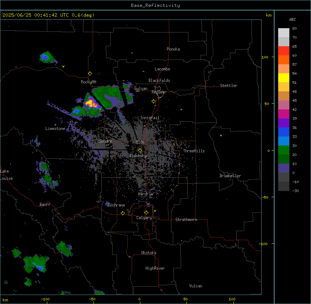Click the Didsbury town label
311x304 pixels.
click(138, 156)
